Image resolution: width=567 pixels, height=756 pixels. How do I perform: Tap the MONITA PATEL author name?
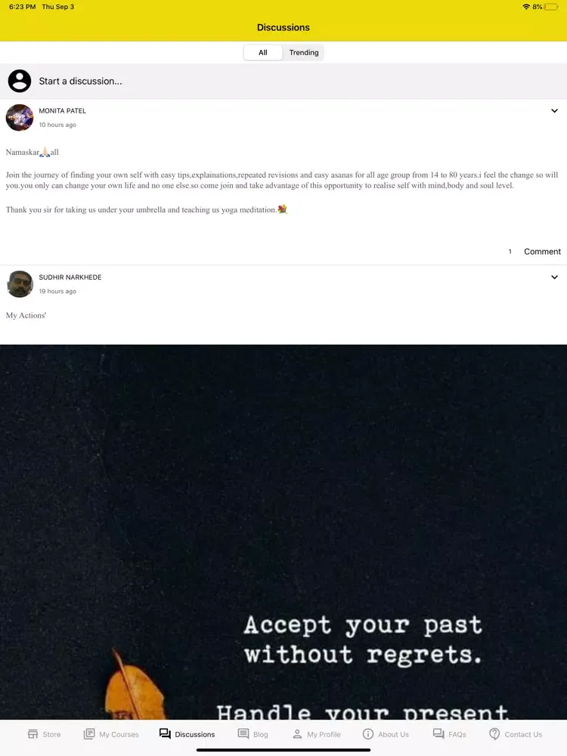[x=63, y=111]
